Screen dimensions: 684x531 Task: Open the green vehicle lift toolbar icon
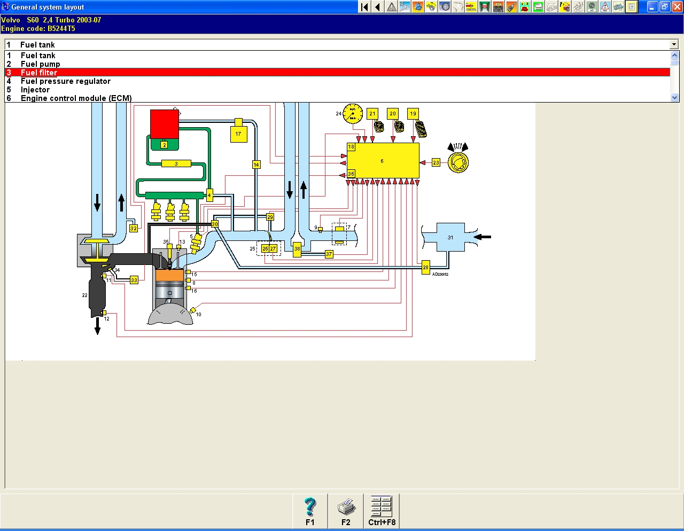(485, 7)
